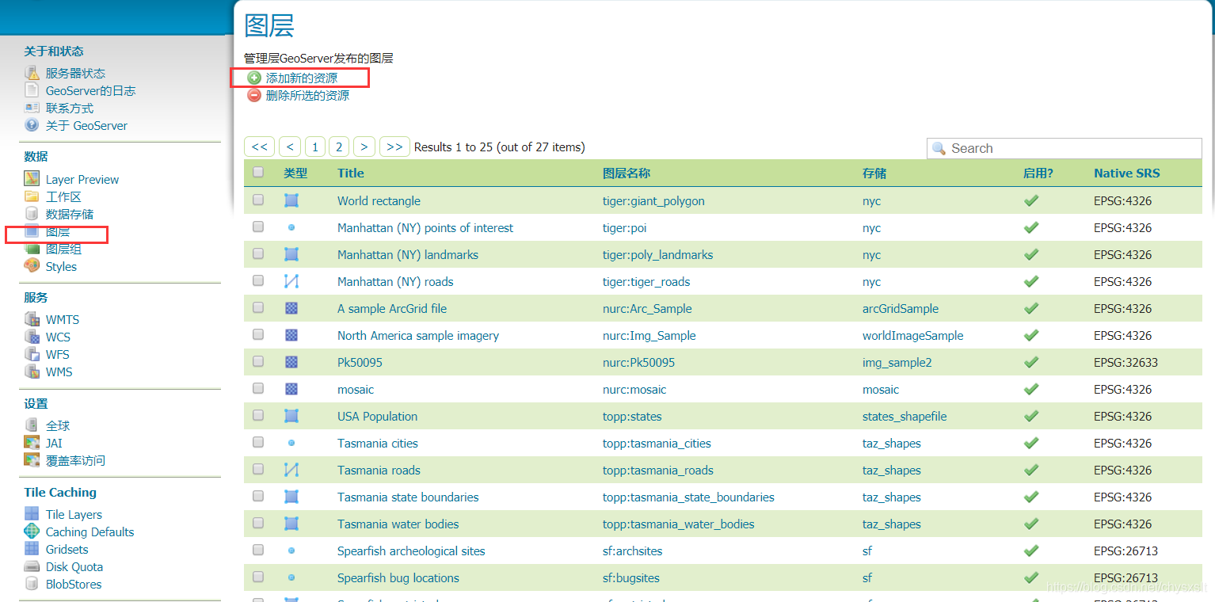This screenshot has width=1215, height=602.
Task: Toggle the select-all checkbox in table header
Action: [x=258, y=172]
